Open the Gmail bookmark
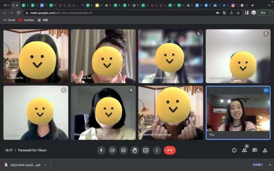Viewport: 274px width, 171px height. point(9,20)
